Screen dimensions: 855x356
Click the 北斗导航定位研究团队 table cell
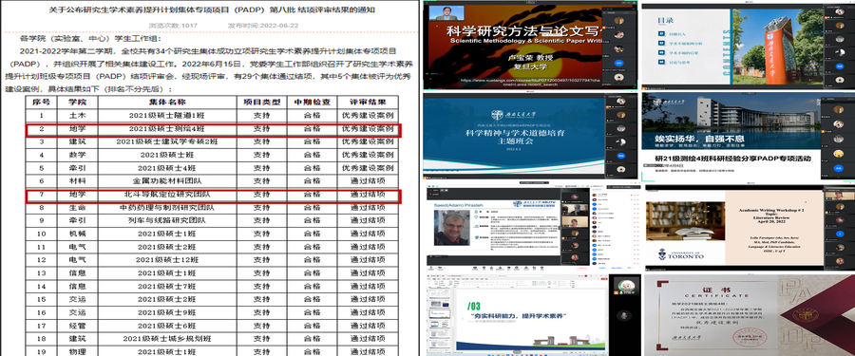point(166,194)
